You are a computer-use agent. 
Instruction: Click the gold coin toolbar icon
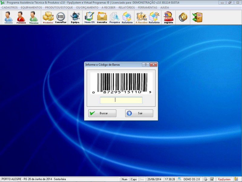pyautogui.click(x=183, y=17)
